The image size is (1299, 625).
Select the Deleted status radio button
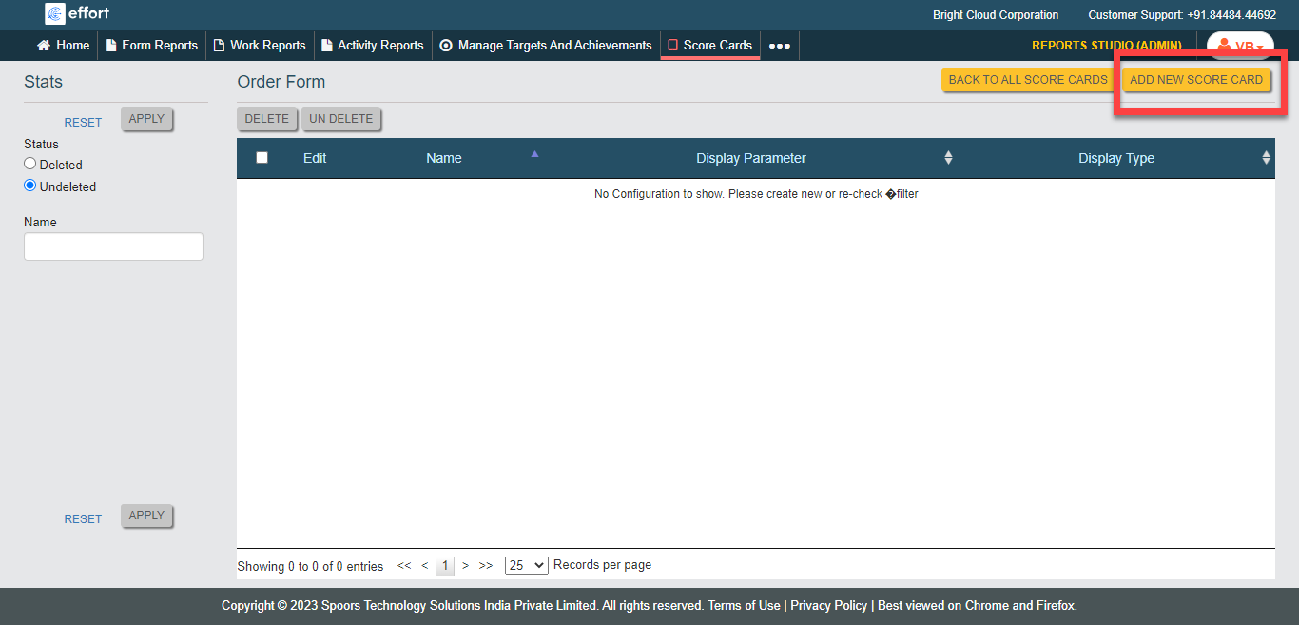[x=30, y=164]
